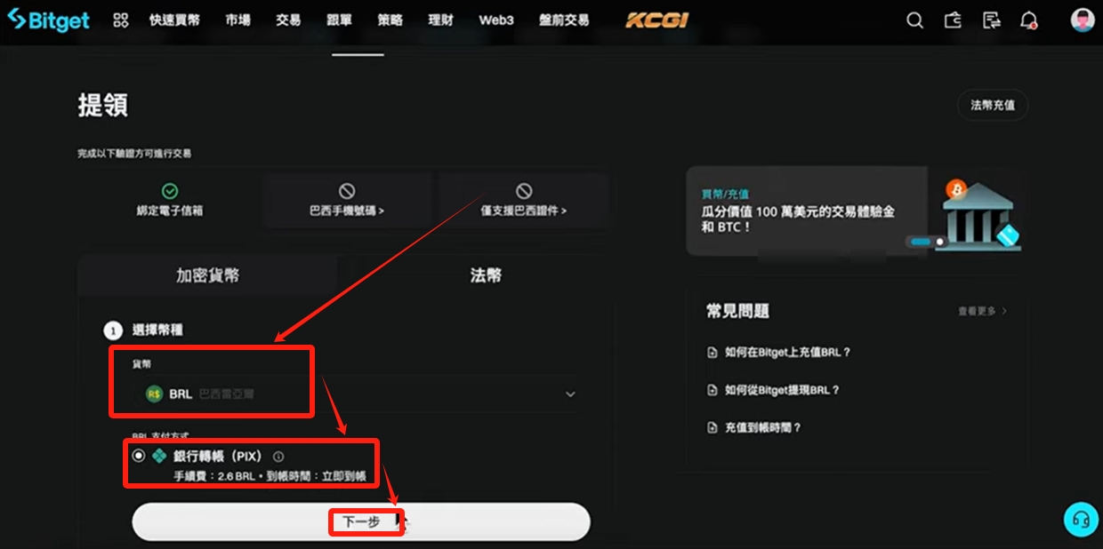Screen dimensions: 1103x549
Task: Open the search magnifier icon
Action: tap(914, 20)
